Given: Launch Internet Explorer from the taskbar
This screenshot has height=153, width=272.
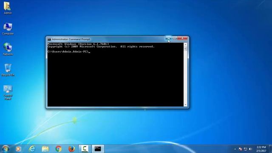Looking at the screenshot, I should tap(32, 149).
